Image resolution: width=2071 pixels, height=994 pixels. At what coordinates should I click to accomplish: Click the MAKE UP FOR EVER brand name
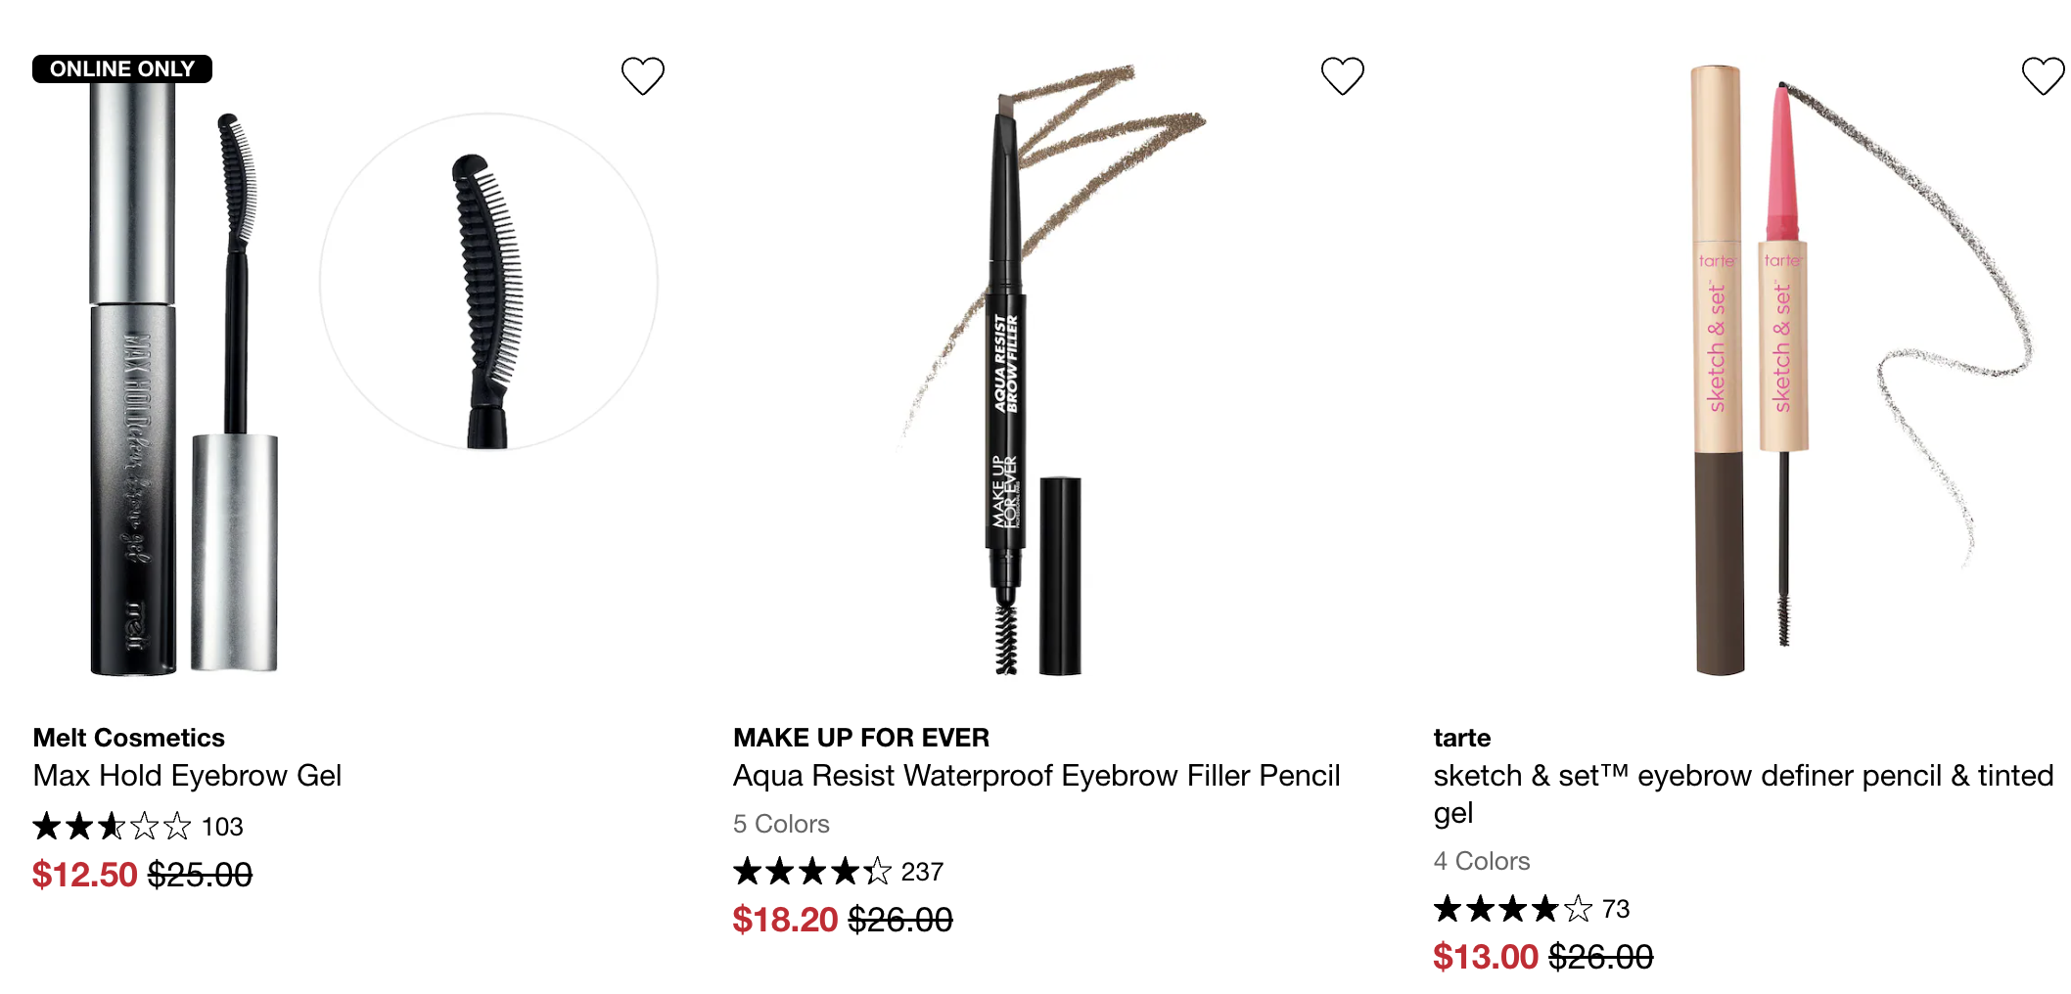click(860, 738)
